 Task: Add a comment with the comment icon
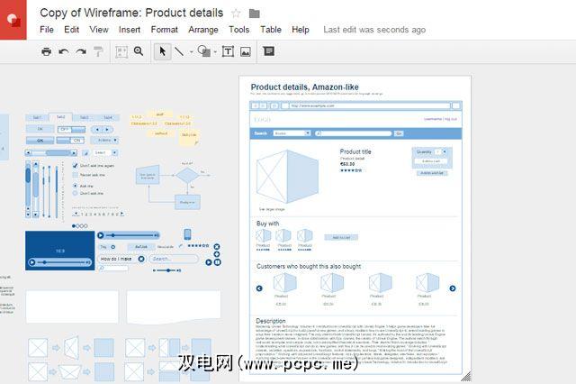point(268,51)
